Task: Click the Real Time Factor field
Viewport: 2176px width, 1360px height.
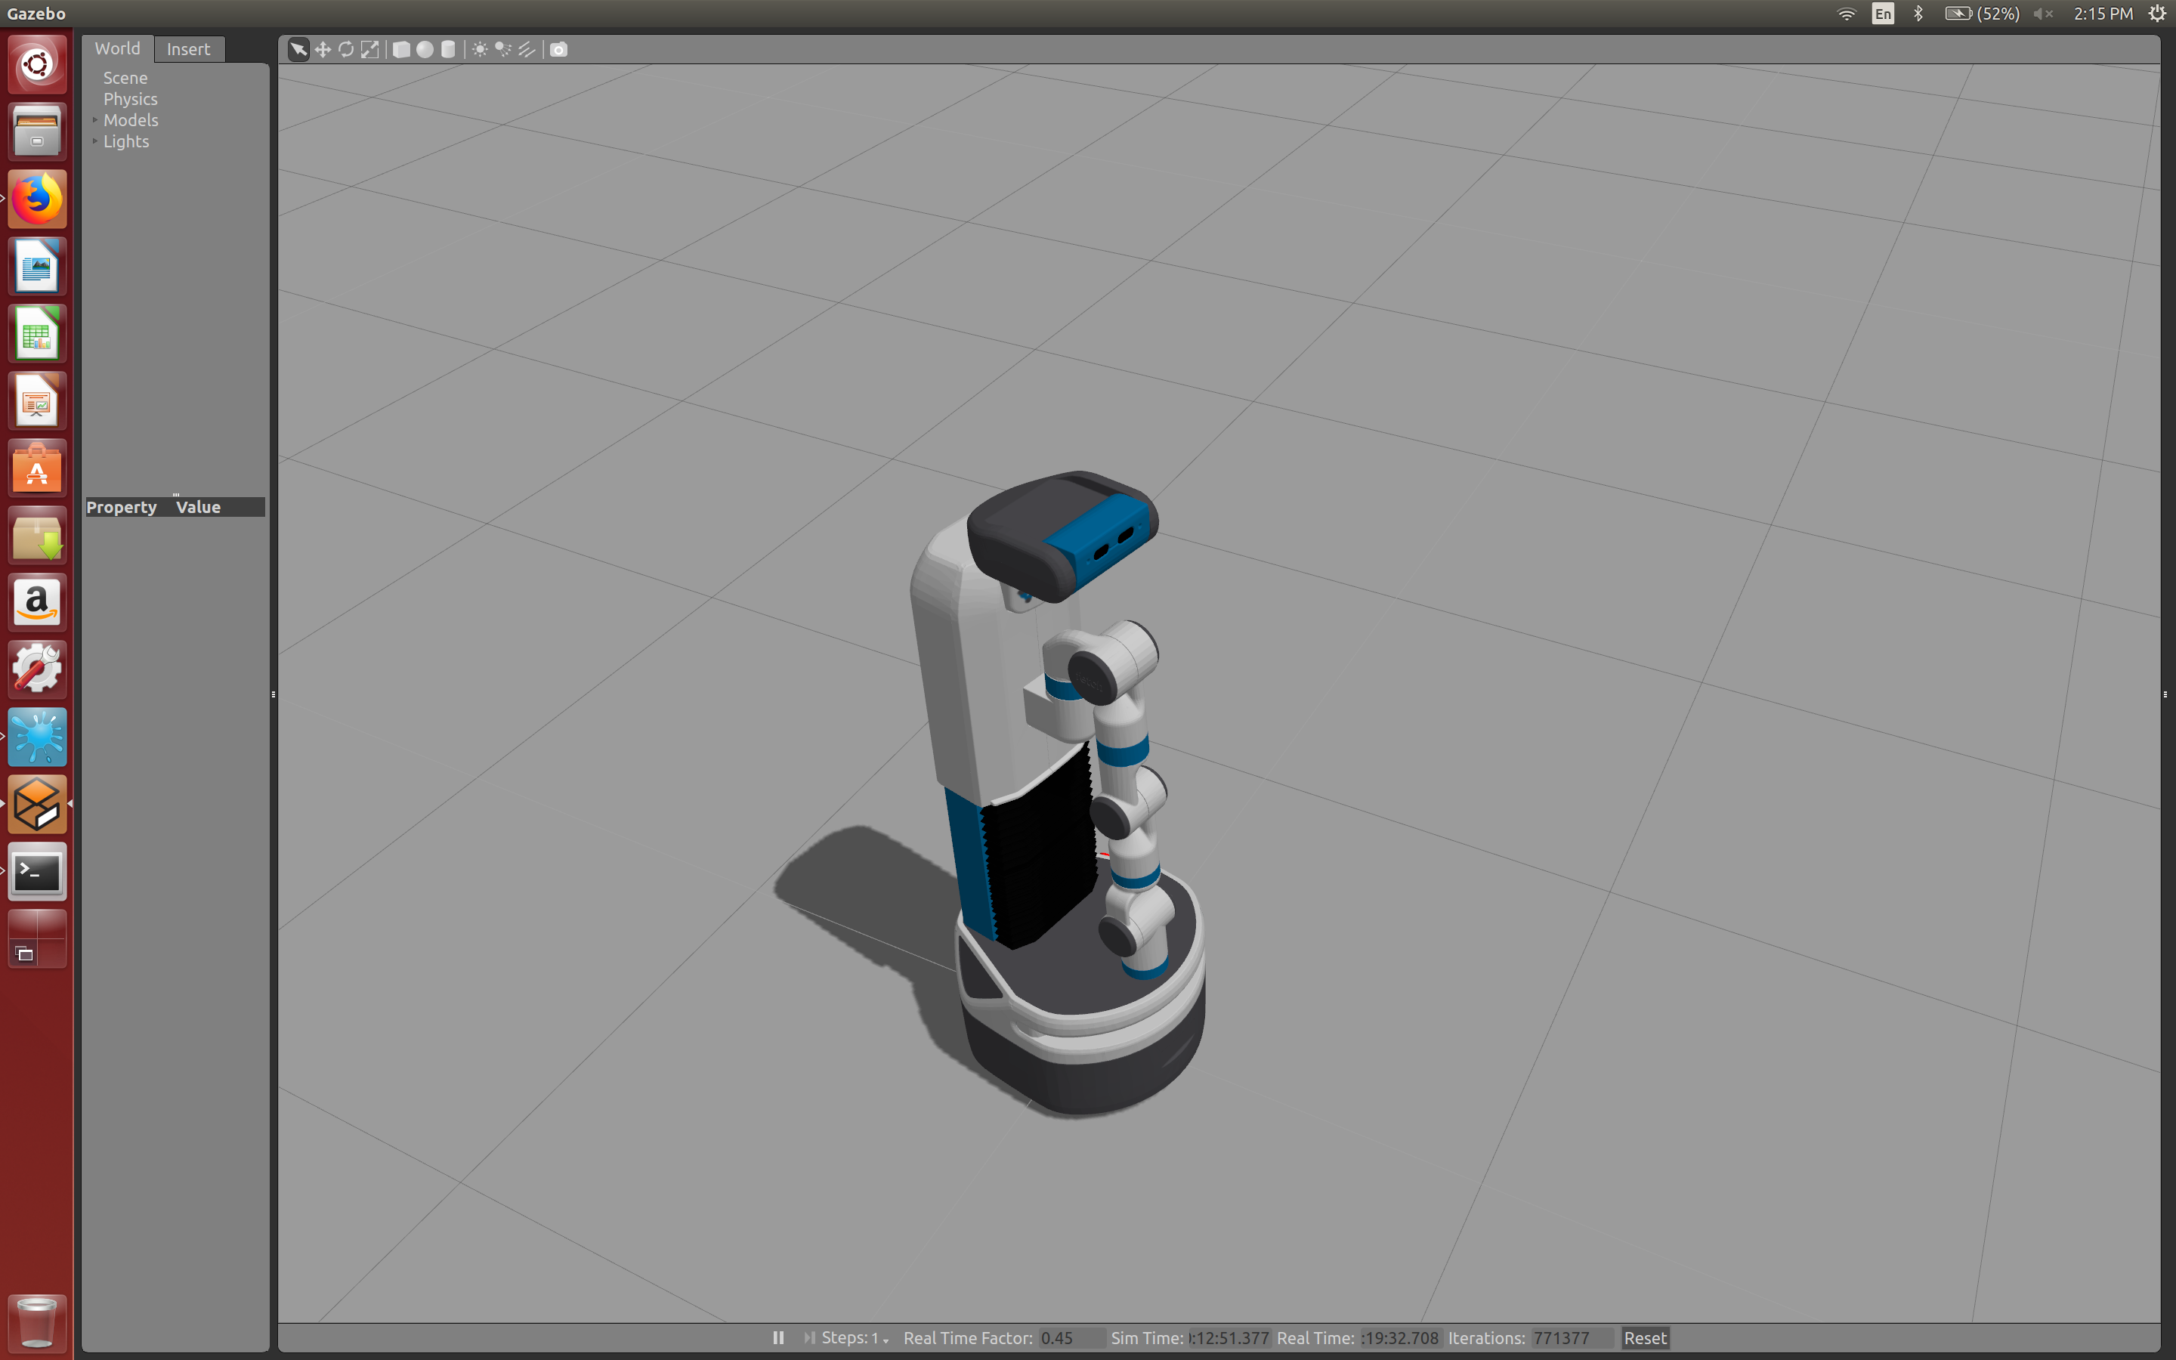Action: point(1072,1337)
